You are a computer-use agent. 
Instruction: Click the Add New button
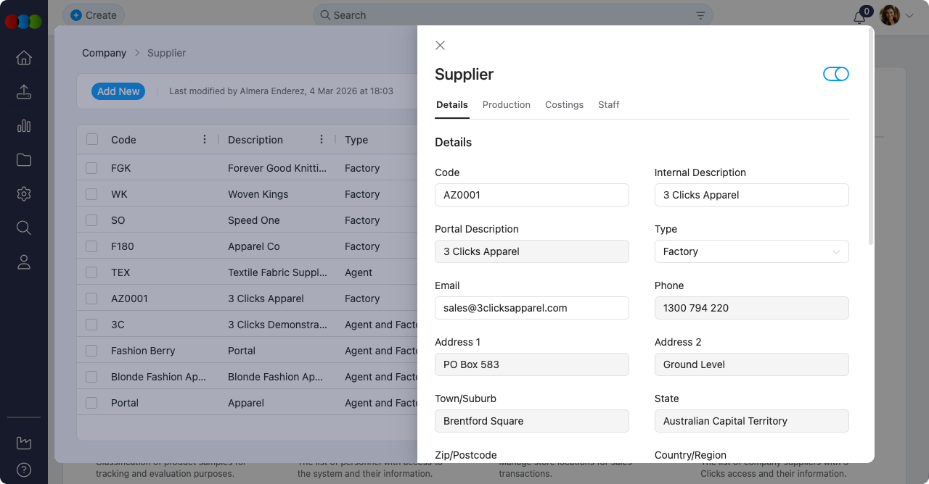[x=118, y=91]
